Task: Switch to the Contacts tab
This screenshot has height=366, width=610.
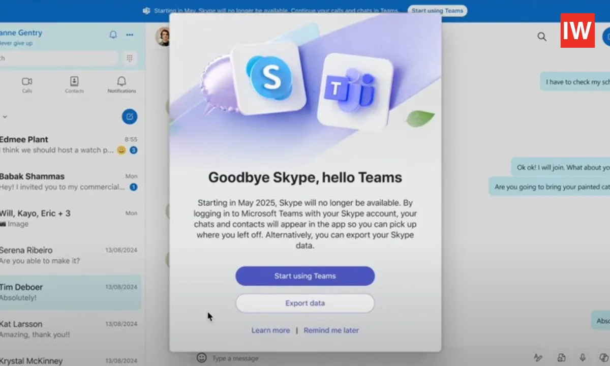Action: pyautogui.click(x=74, y=84)
